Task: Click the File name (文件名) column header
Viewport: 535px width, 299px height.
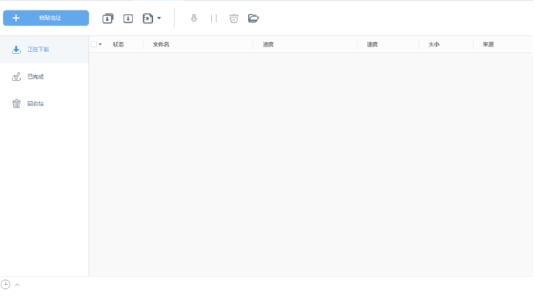Action: tap(161, 44)
